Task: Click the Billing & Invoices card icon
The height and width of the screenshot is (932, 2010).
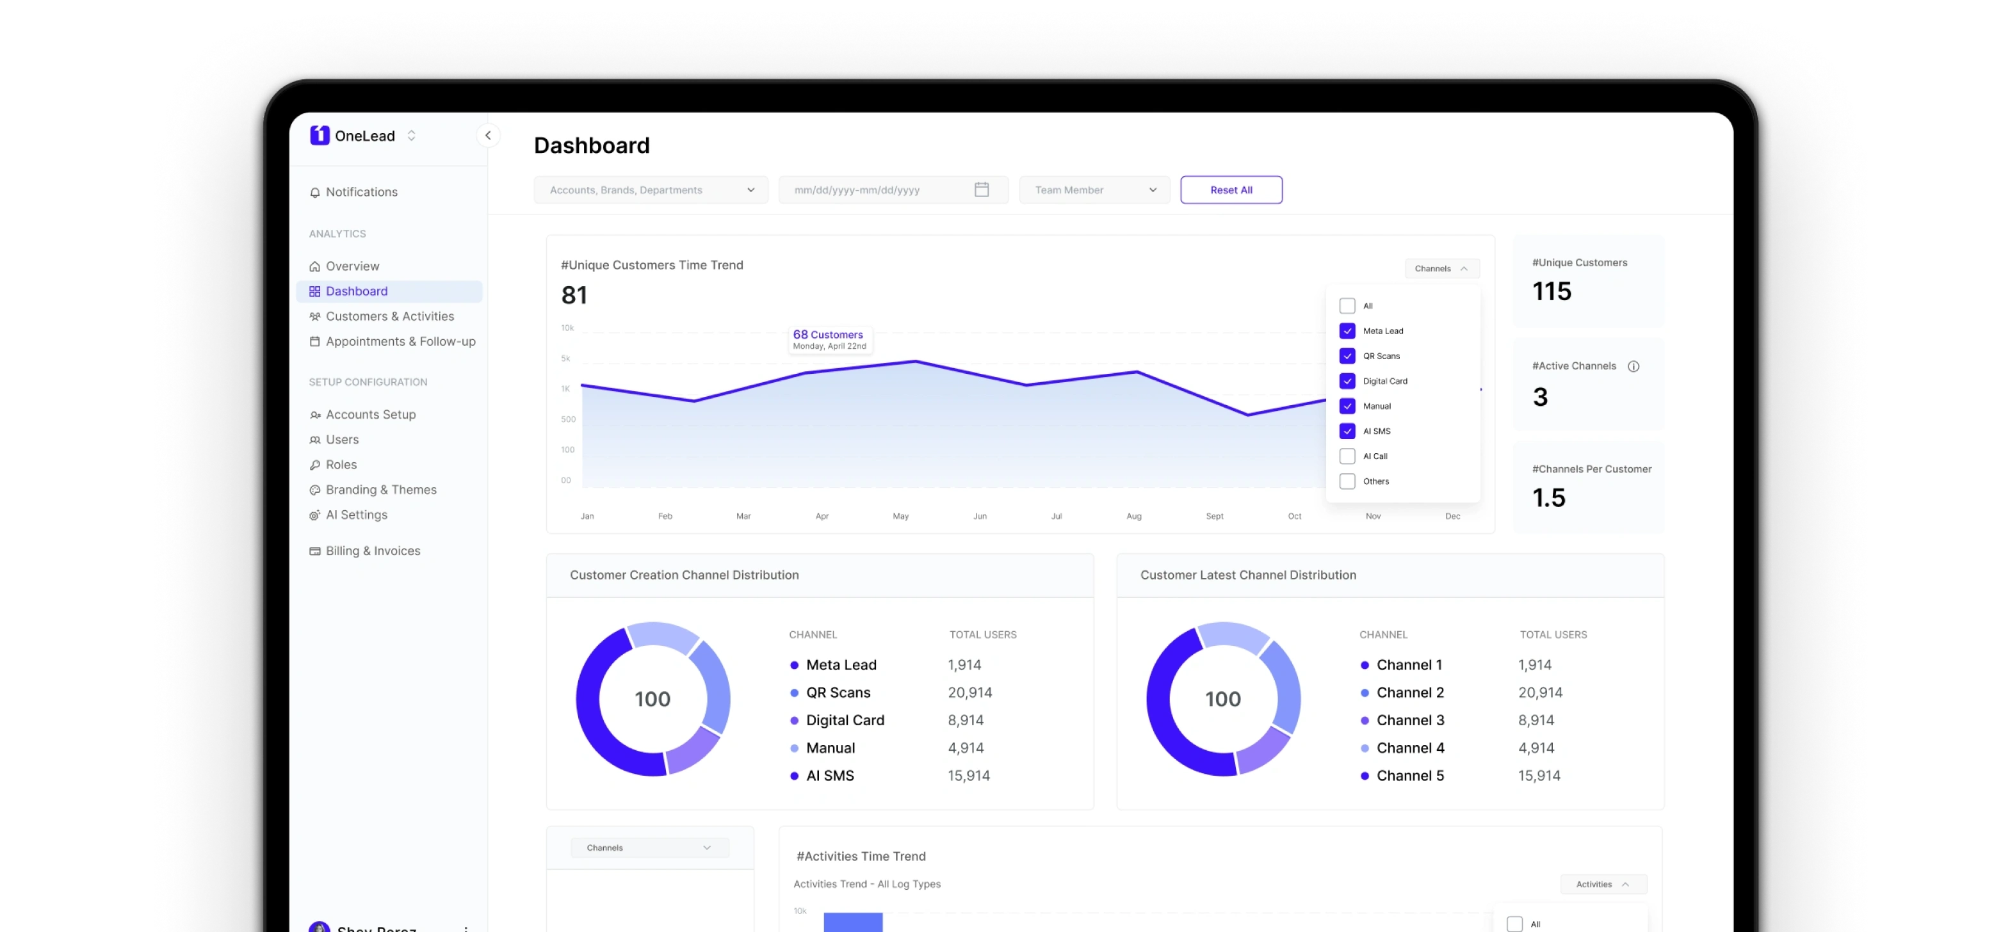Action: pos(314,551)
